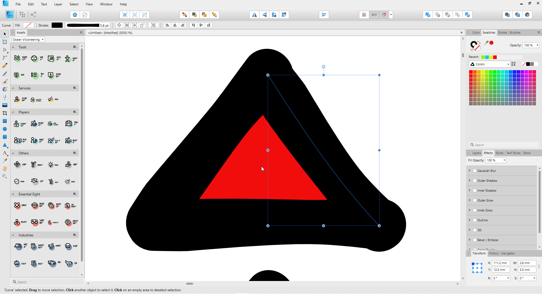Select the Pencil tool
Image resolution: width=542 pixels, height=294 pixels.
[5, 73]
